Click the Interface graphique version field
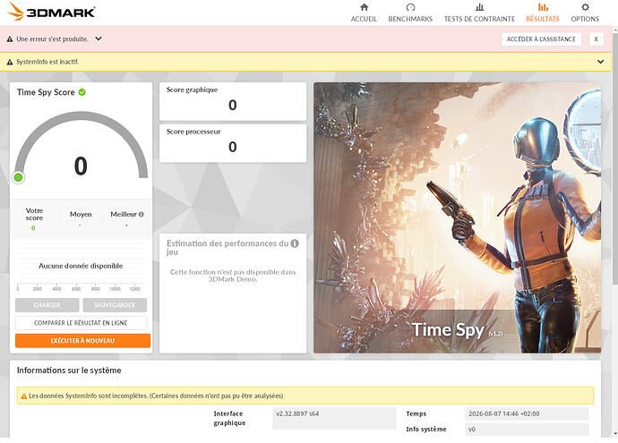This screenshot has height=443, width=618. pyautogui.click(x=334, y=418)
